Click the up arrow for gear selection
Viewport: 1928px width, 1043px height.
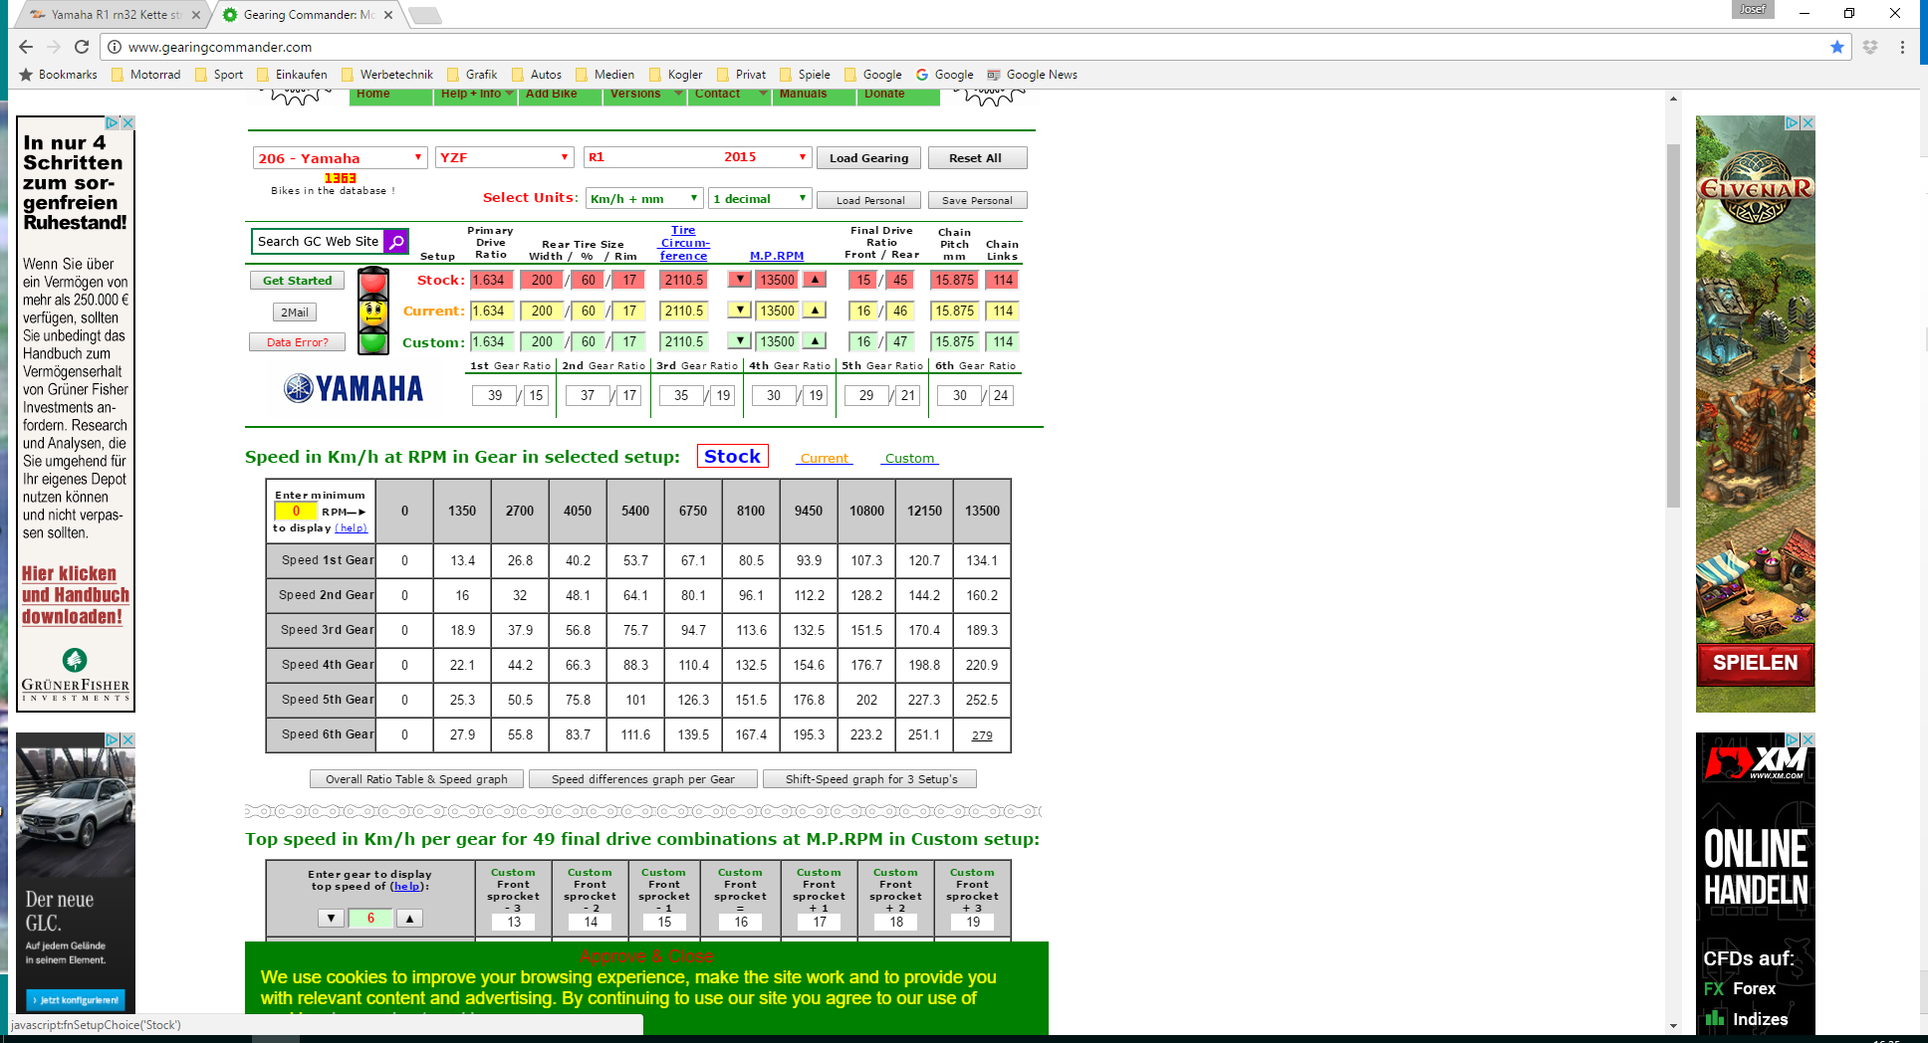coord(409,919)
